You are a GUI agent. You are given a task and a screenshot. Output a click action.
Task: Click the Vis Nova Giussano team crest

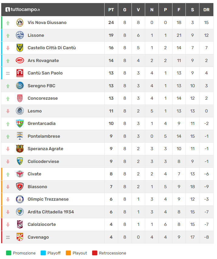[x=20, y=22]
